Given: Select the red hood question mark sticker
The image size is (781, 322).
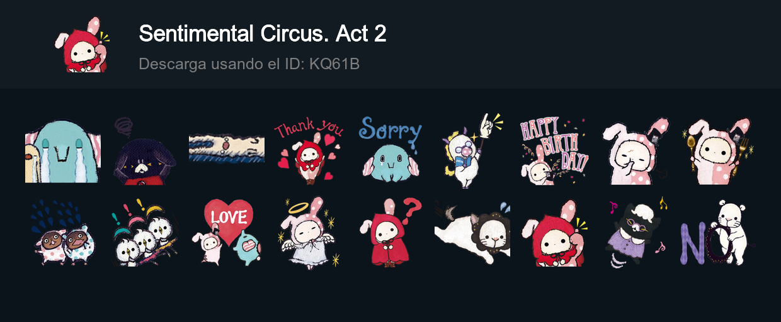Looking at the screenshot, I should pyautogui.click(x=390, y=233).
